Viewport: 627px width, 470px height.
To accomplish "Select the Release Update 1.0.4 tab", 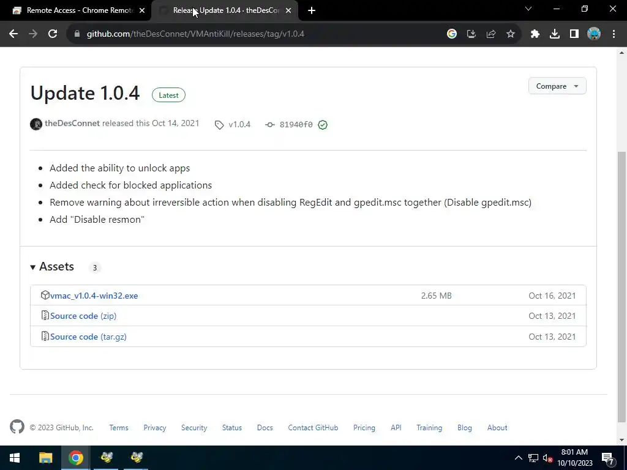I will [x=224, y=11].
